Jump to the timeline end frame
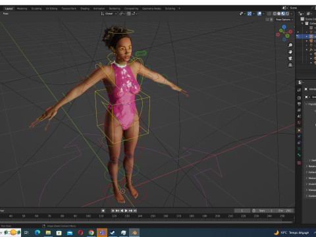316x237 pixels. coord(135,211)
